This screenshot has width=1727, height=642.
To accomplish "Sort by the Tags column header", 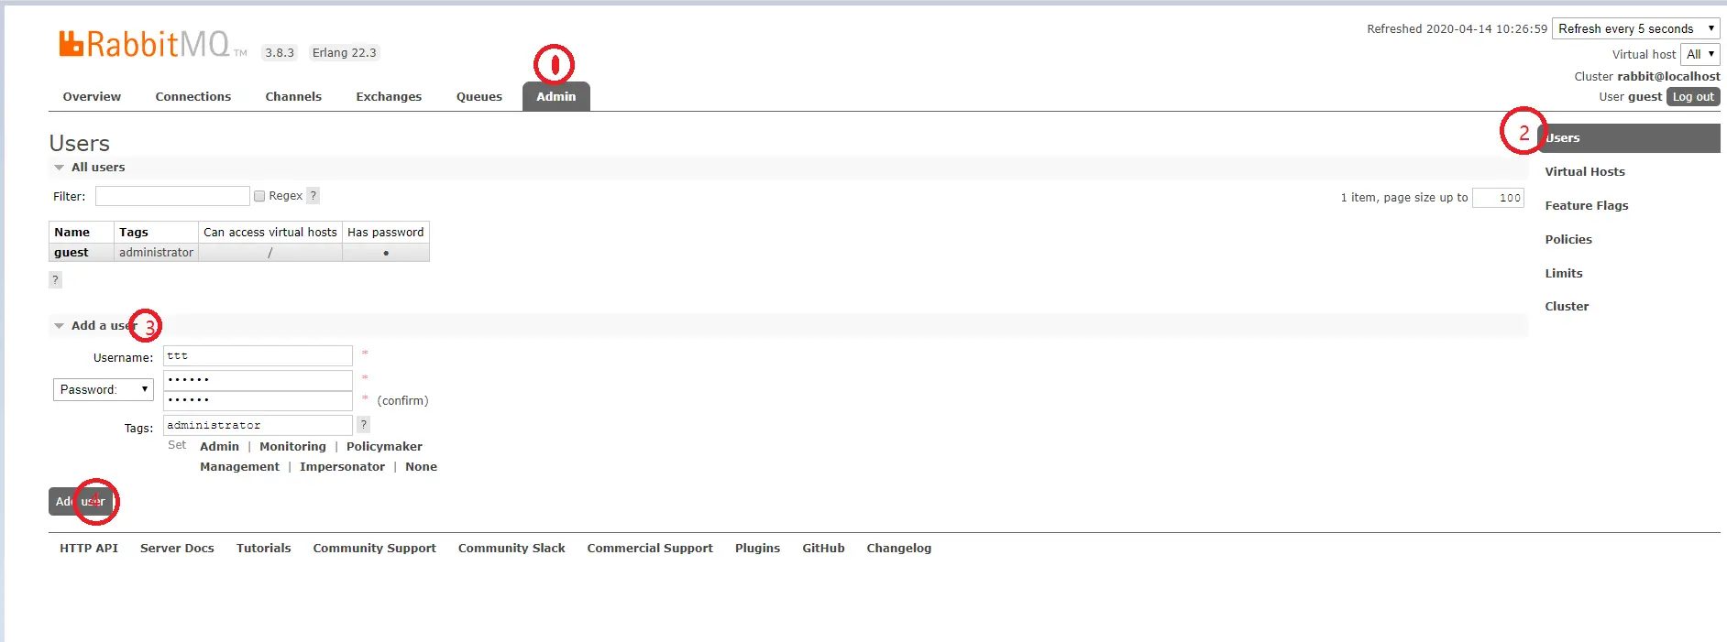I will (x=156, y=232).
